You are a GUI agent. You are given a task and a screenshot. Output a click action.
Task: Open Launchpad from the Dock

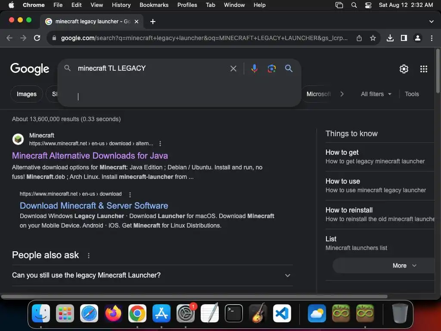point(65,313)
